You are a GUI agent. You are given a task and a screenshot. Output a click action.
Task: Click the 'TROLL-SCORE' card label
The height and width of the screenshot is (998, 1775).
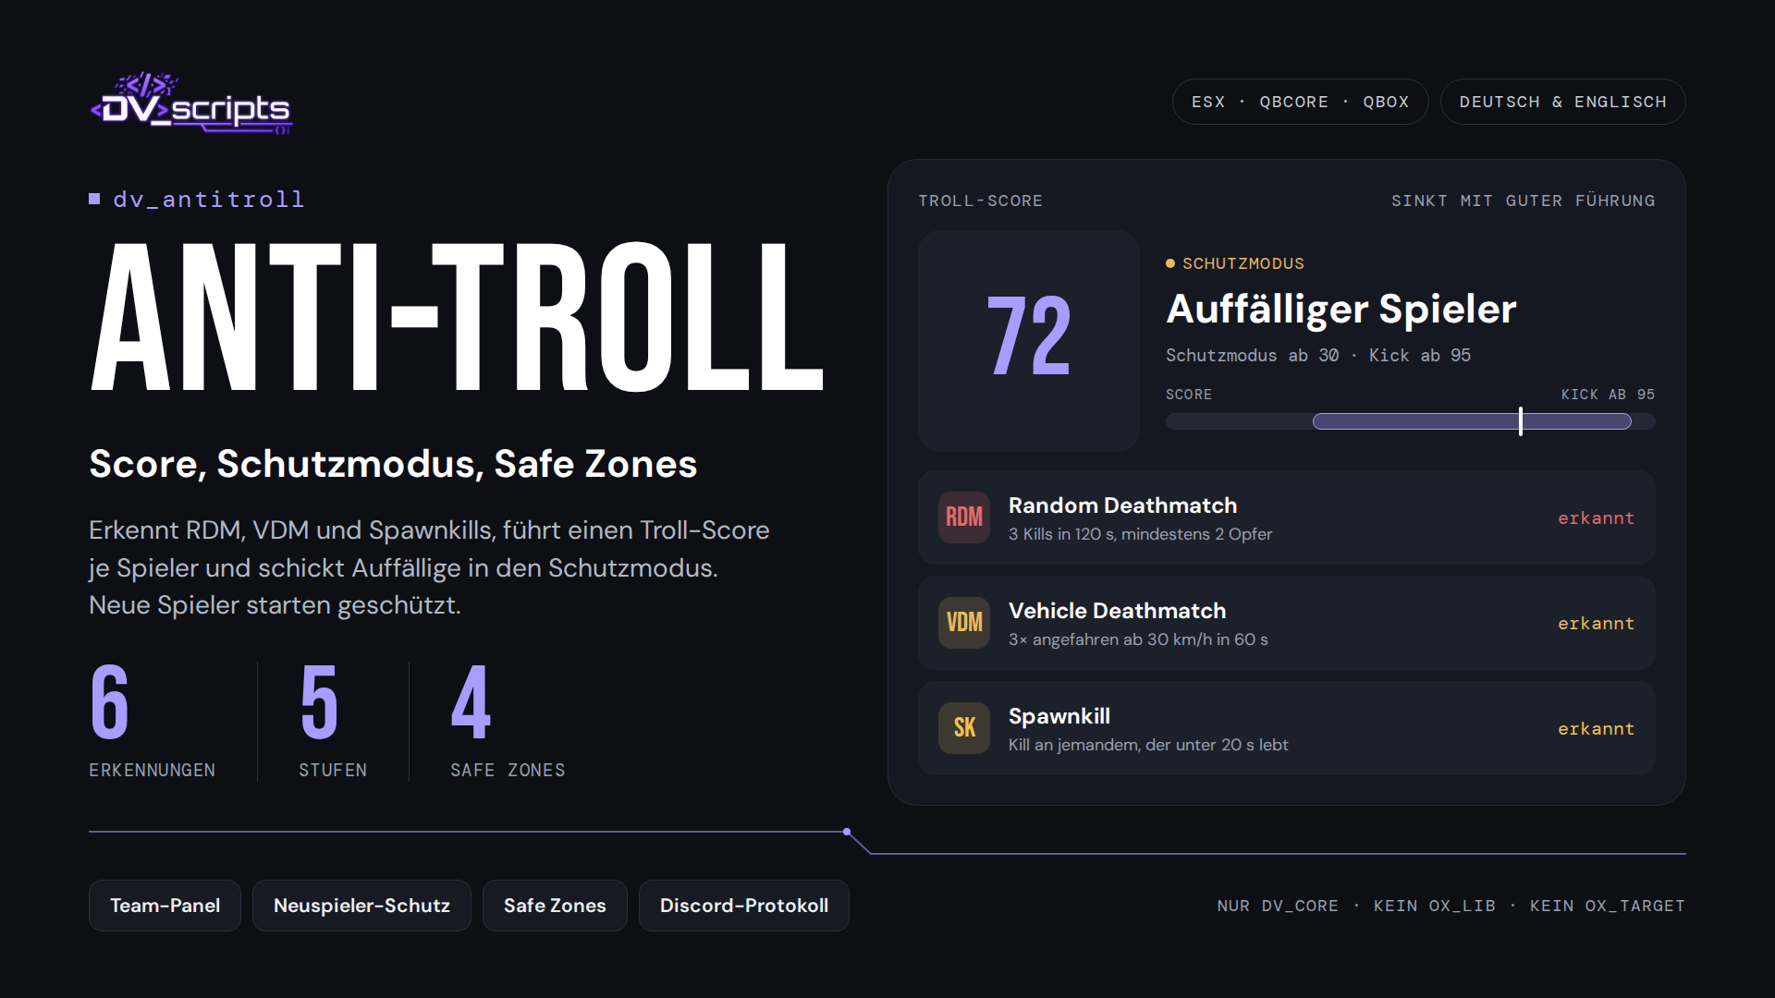980,201
